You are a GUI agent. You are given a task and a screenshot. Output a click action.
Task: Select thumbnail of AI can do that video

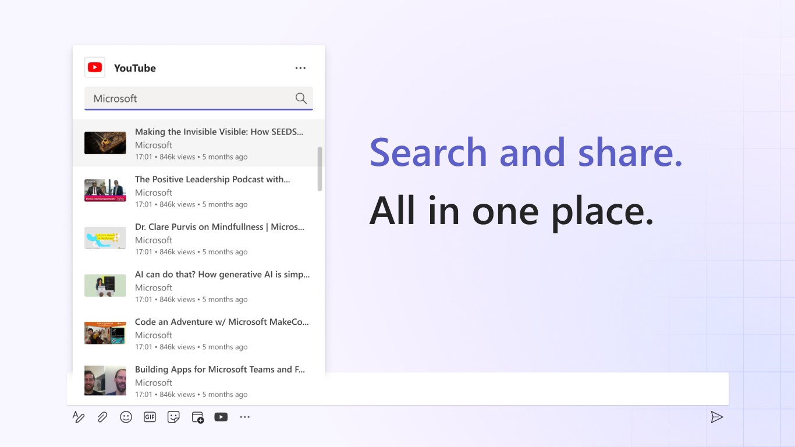[x=105, y=285]
